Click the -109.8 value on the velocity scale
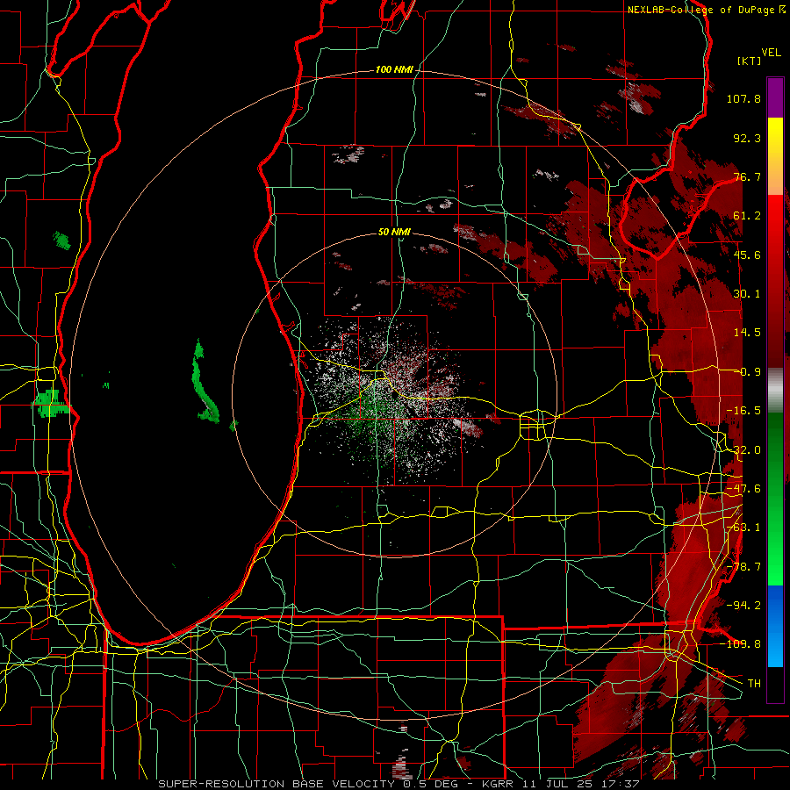790x790 pixels. (x=741, y=644)
